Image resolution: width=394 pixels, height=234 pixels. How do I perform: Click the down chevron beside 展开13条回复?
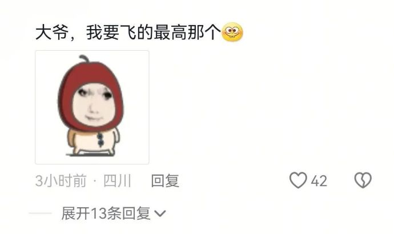point(160,213)
